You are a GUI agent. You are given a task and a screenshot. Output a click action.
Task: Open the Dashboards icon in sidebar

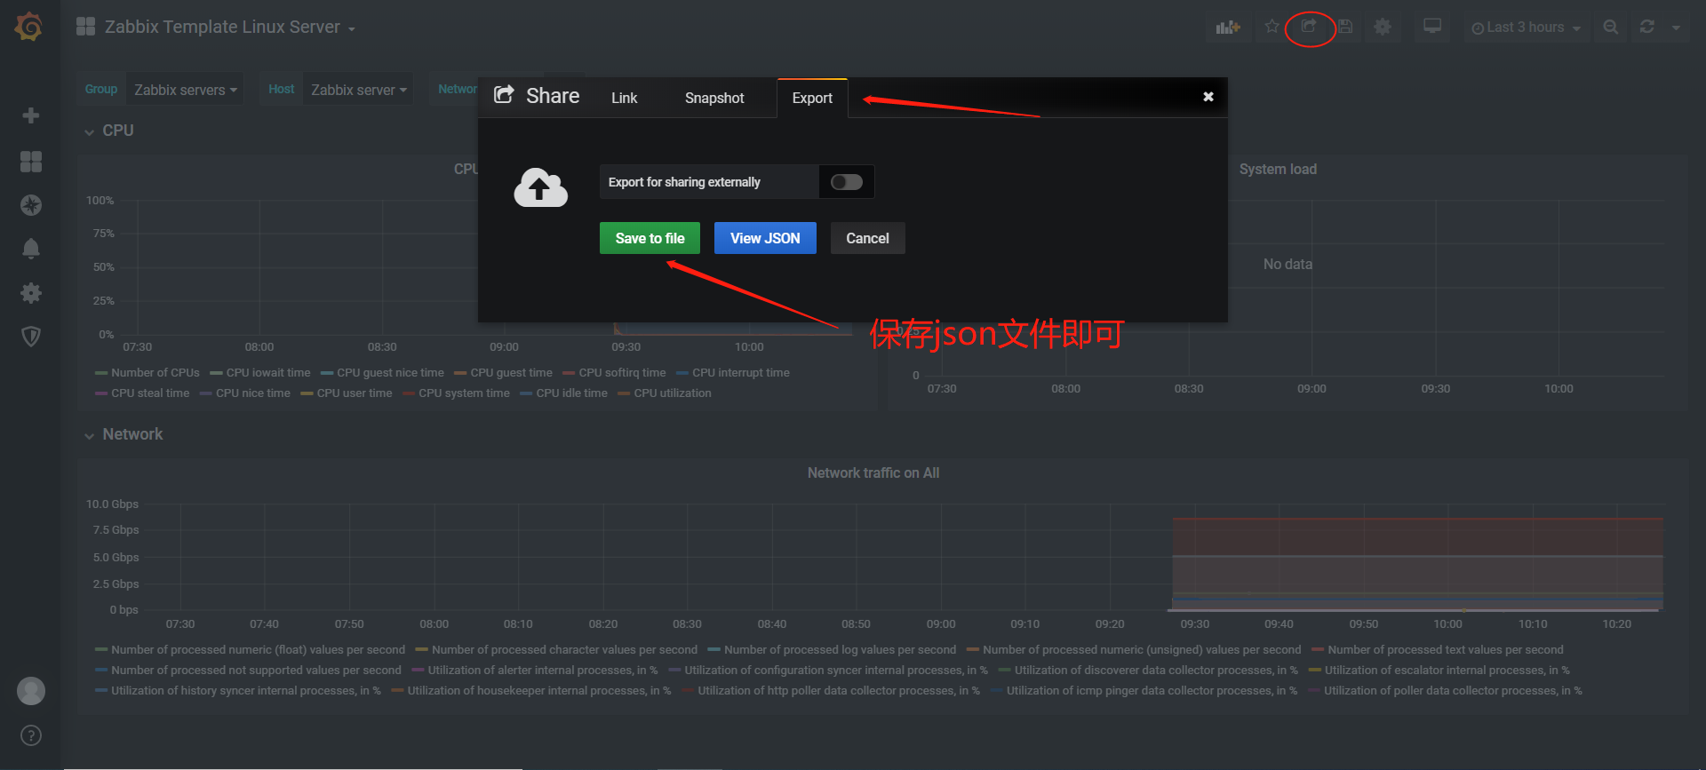click(31, 161)
